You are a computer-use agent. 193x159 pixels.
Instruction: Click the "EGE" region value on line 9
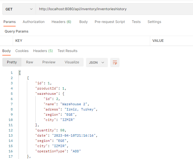coord(69,115)
